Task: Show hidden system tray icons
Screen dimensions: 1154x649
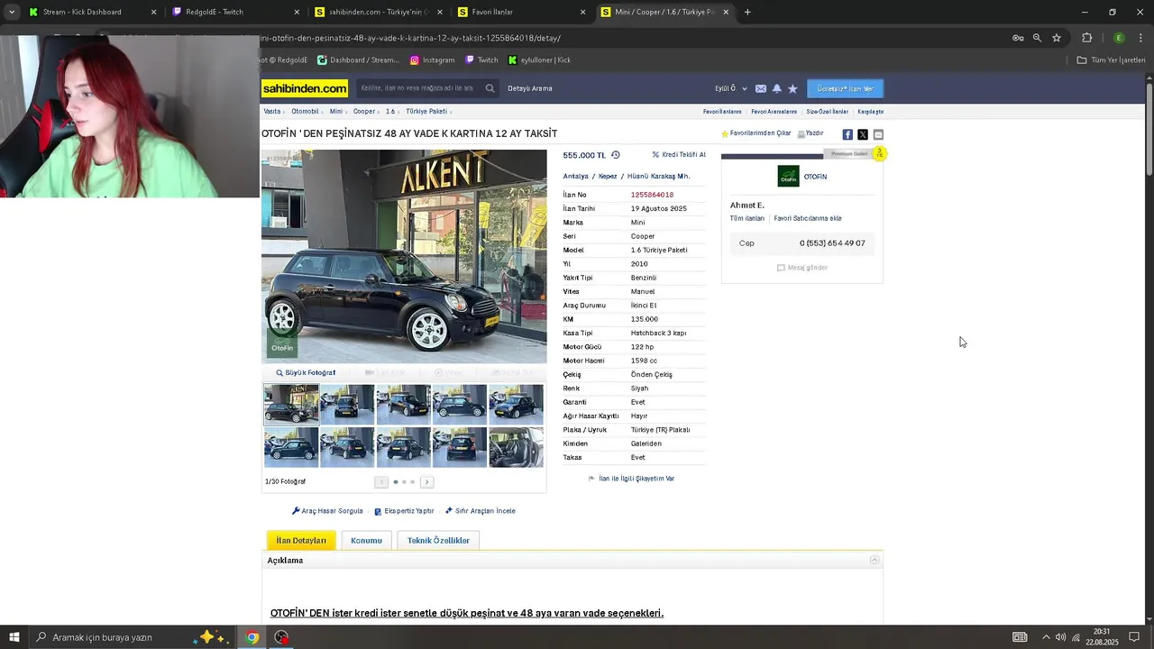Action: [1046, 637]
